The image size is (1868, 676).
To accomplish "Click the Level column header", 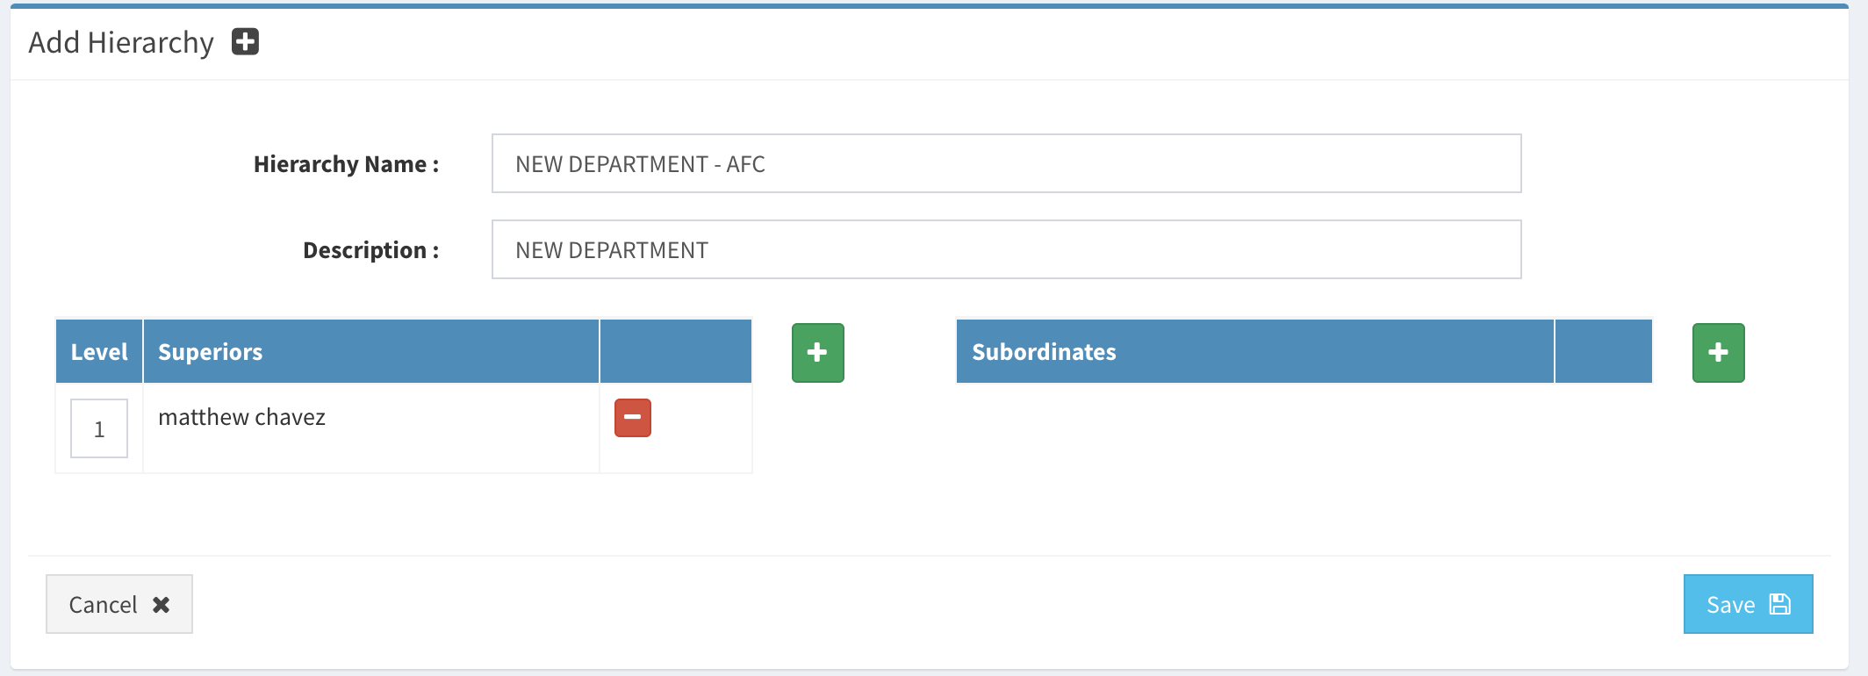I will (x=99, y=352).
